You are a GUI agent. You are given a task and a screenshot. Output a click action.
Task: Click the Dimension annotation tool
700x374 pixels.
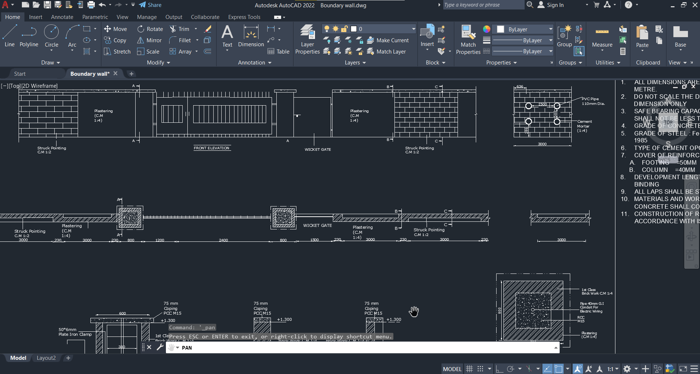coord(251,36)
